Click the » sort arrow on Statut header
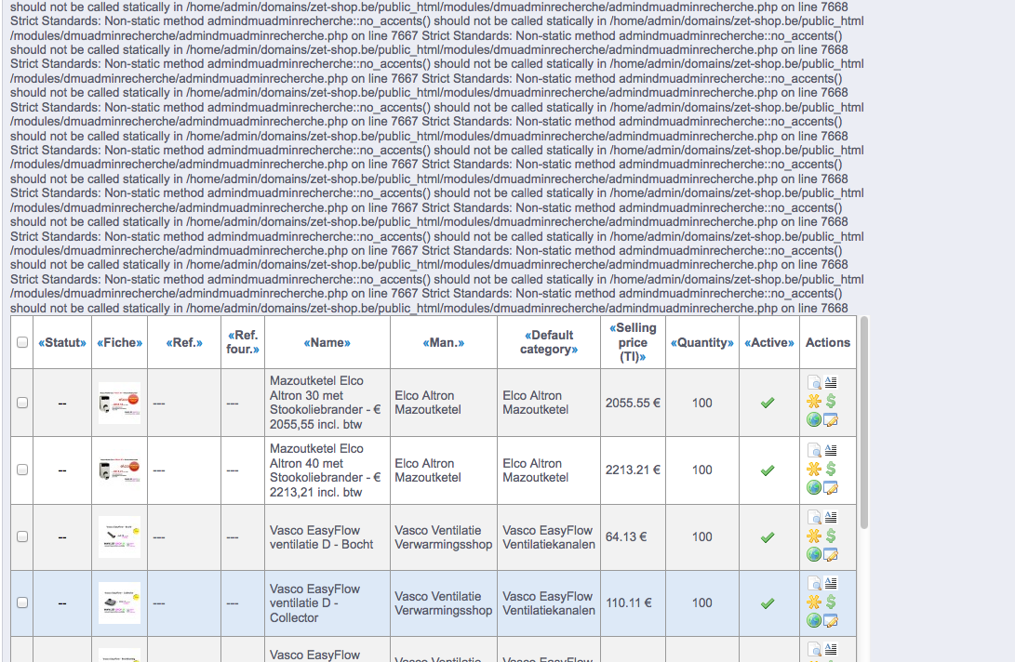The image size is (1015, 662). [83, 342]
